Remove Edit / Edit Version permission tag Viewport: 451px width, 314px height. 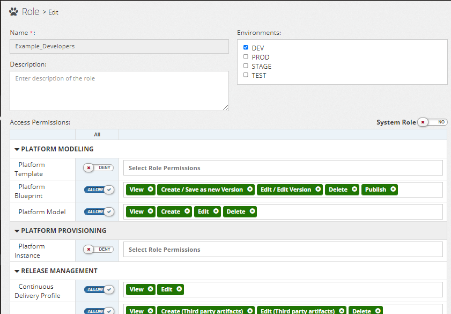tap(318, 189)
